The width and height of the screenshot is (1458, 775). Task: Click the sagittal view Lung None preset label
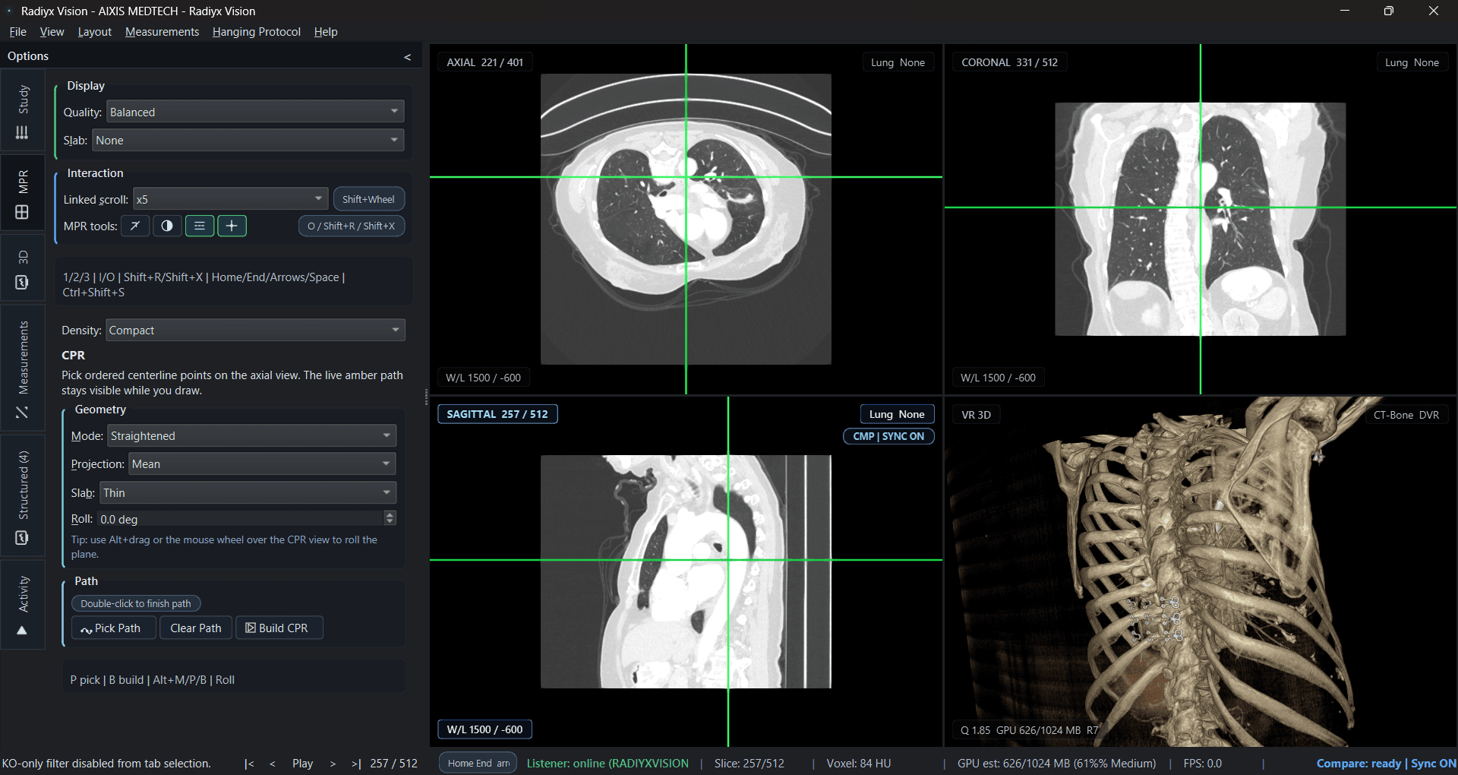tap(897, 414)
